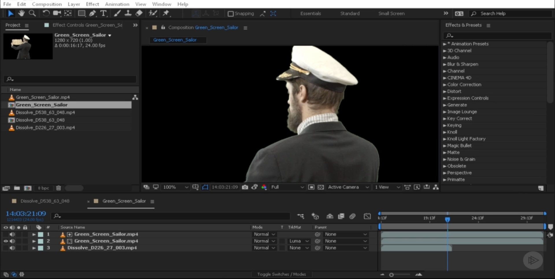This screenshot has width=555, height=279.
Task: Toggle visibility eye of layer 2
Action: point(5,241)
